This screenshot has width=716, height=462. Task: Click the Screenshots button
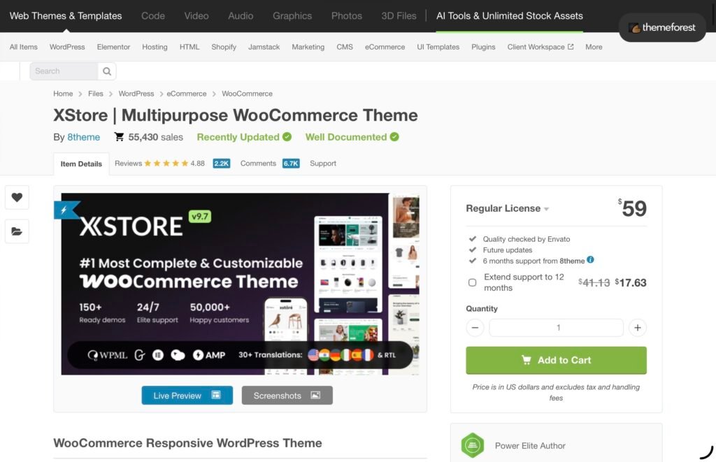coord(287,396)
